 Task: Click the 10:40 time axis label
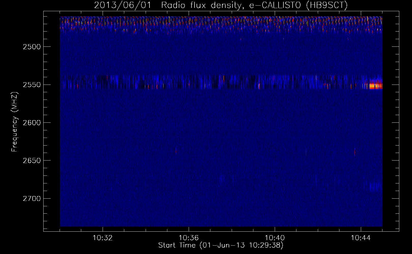point(275,238)
